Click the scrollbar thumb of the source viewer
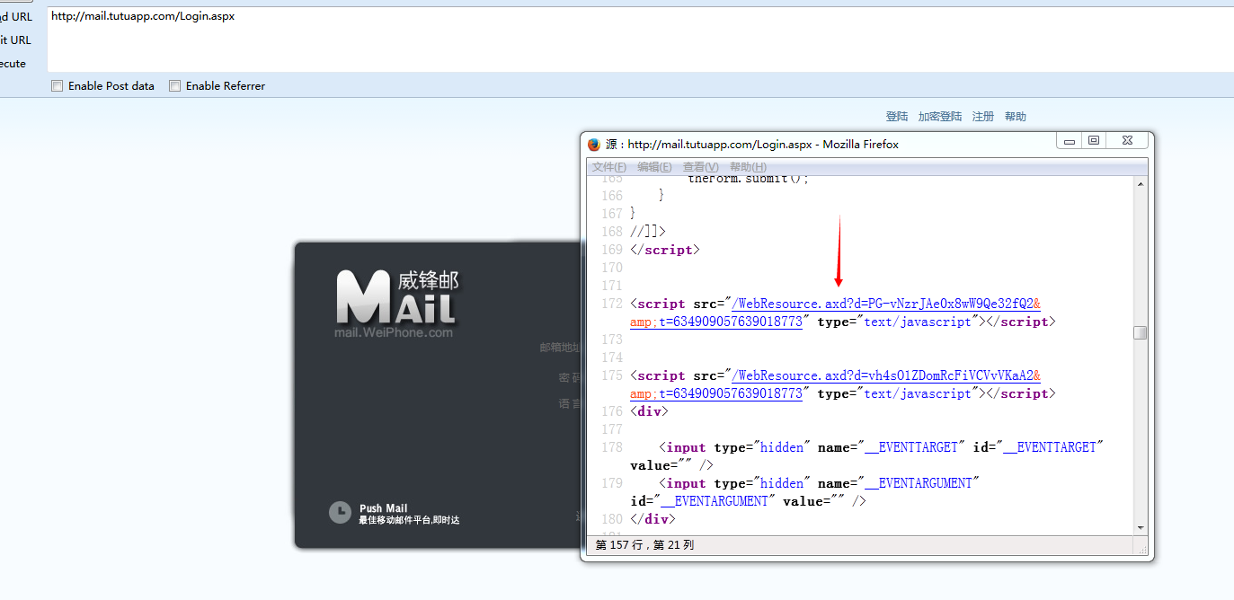Screen dimensions: 1234x600 pos(1141,332)
